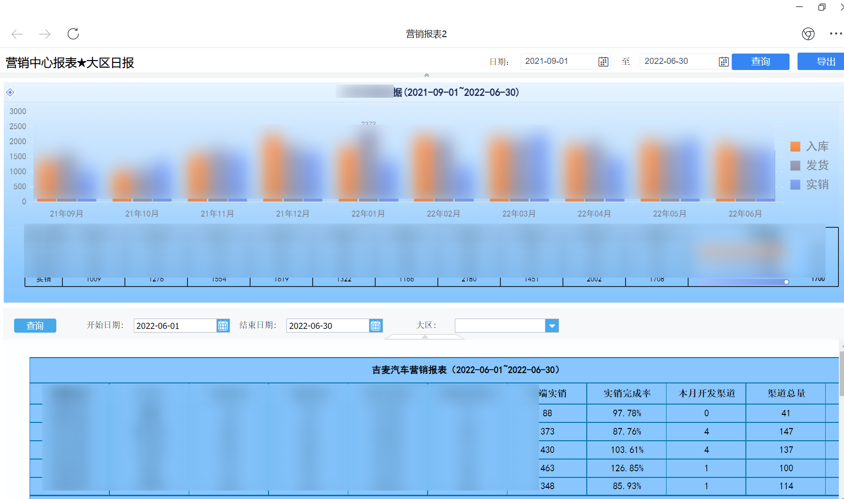The height and width of the screenshot is (499, 844).
Task: Select cell 41 in 渠道总量
Action: coord(786,413)
